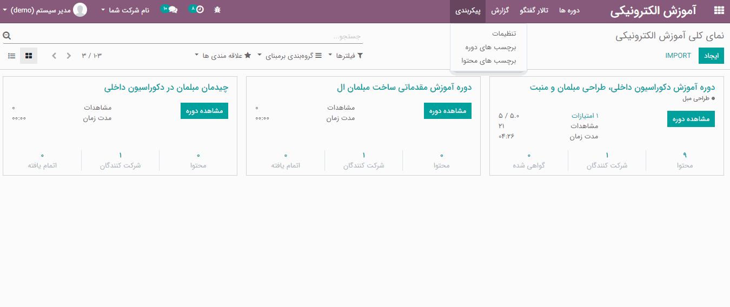Select برچسب های محتوا menu entry
Image resolution: width=730 pixels, height=307 pixels.
click(x=489, y=61)
